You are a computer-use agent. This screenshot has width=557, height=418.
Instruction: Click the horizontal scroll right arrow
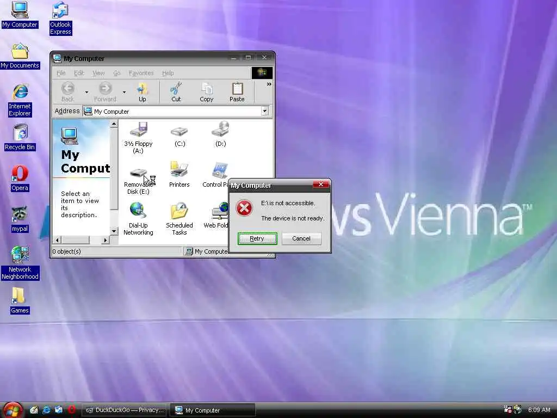105,240
